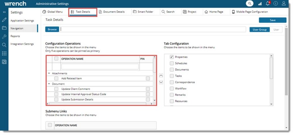The height and width of the screenshot is (135, 293).
Task: Click the info circle icon in header
Action: (276, 4)
